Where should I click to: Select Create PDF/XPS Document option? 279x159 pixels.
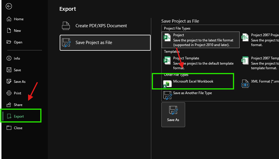(105, 26)
